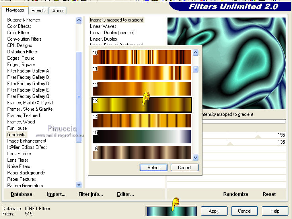
Task: Select Color Effects category
Action: pyautogui.click(x=19, y=26)
